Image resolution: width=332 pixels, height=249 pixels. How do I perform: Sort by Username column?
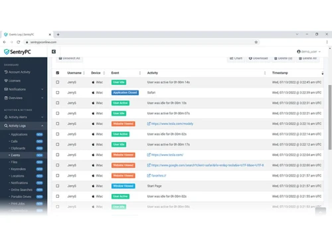(76, 73)
